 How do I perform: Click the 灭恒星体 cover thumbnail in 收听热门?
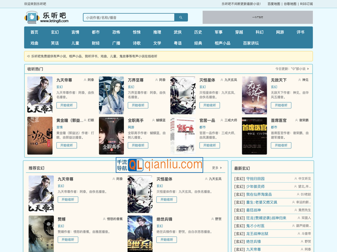(183, 95)
